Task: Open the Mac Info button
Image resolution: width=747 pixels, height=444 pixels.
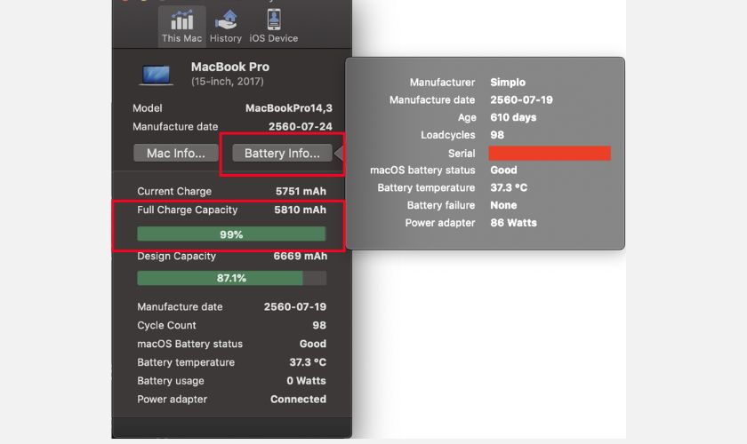Action: point(175,153)
